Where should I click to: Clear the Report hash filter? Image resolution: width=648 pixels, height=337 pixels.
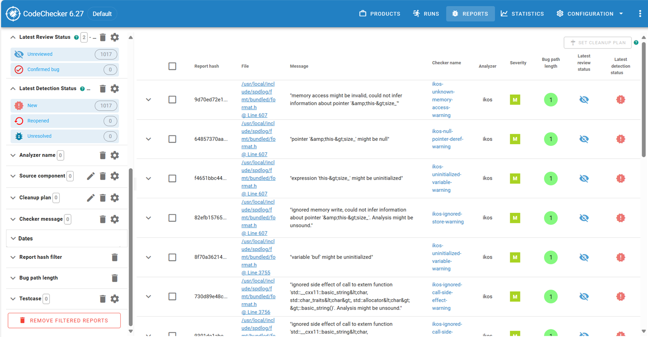click(115, 257)
